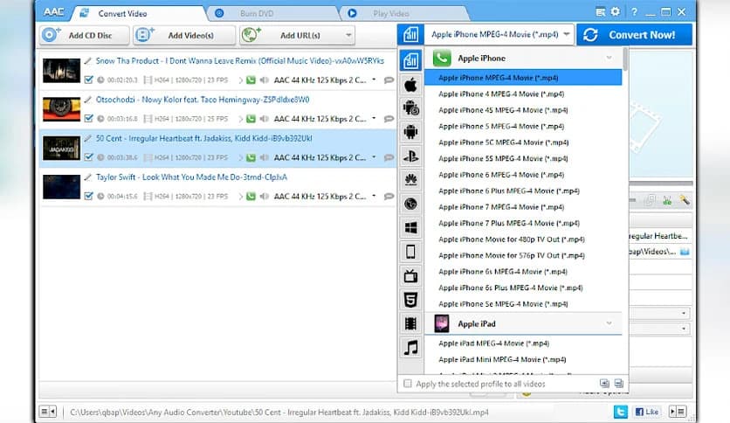Select the Snow Tha Product thumbnail
This screenshot has width=730, height=423.
61,70
